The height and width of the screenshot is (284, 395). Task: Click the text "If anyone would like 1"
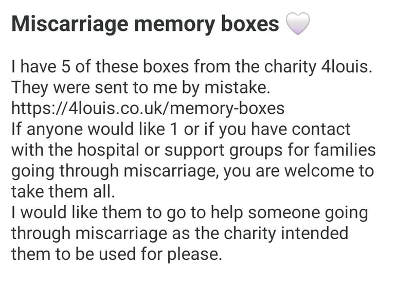(x=95, y=129)
